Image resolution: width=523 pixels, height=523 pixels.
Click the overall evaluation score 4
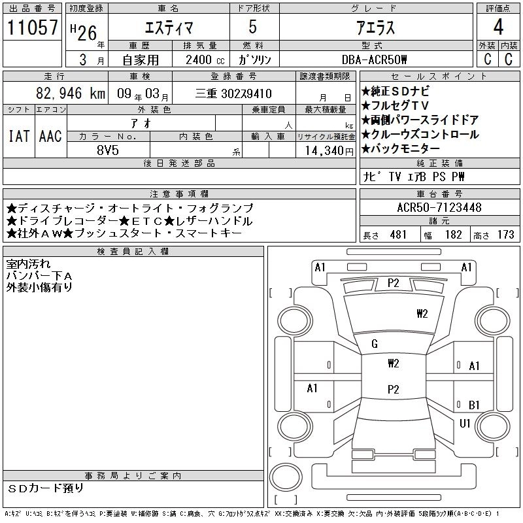(x=498, y=27)
